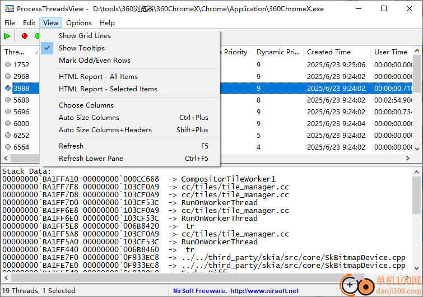The width and height of the screenshot is (423, 297).
Task: Click created time 2025/6/23 9:25:06
Action: coord(336,65)
